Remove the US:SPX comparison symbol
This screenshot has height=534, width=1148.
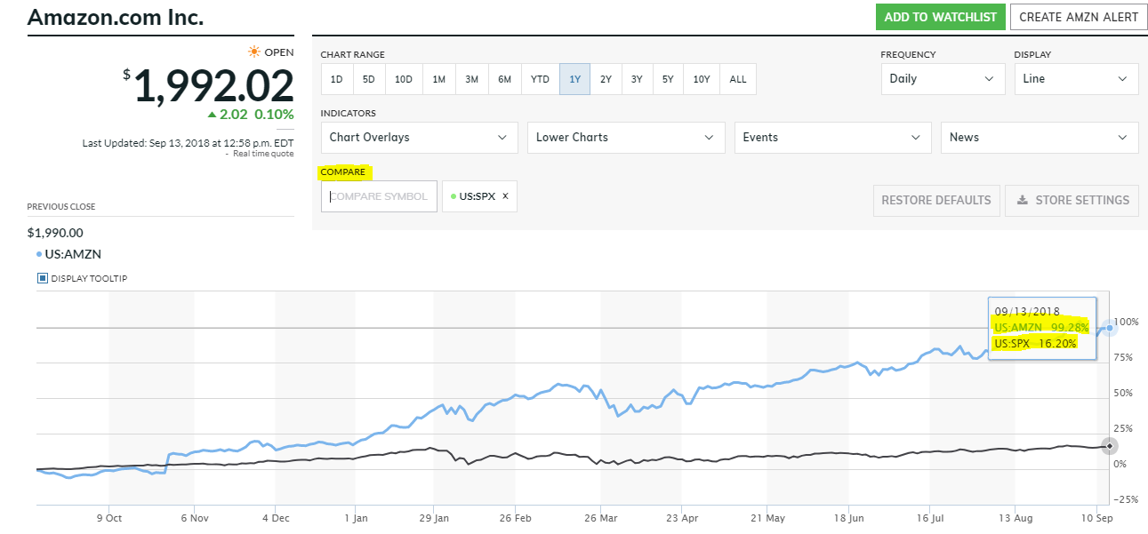pos(505,196)
